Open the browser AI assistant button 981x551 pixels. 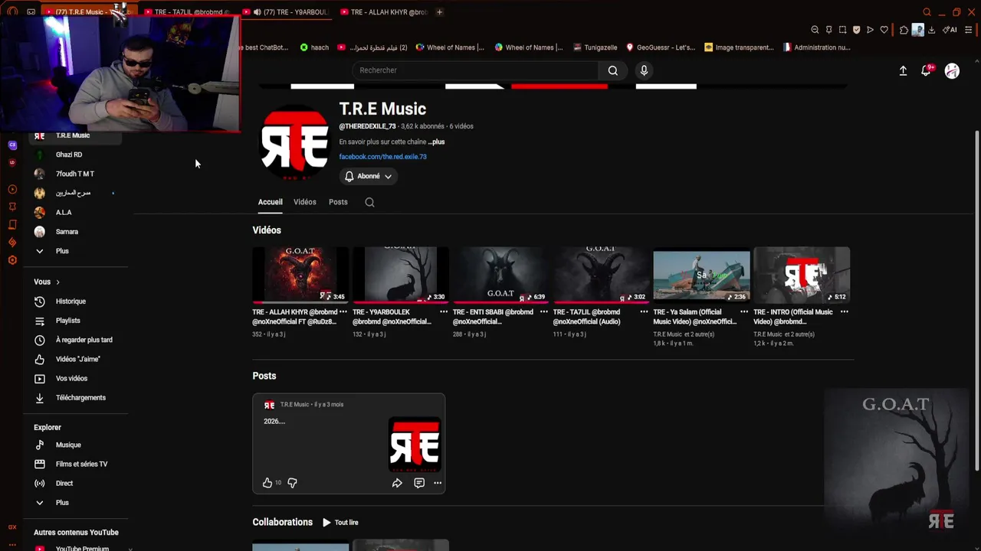tap(950, 30)
